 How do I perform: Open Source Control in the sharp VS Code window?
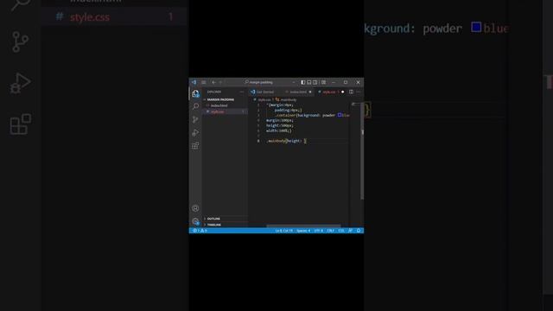[195, 119]
